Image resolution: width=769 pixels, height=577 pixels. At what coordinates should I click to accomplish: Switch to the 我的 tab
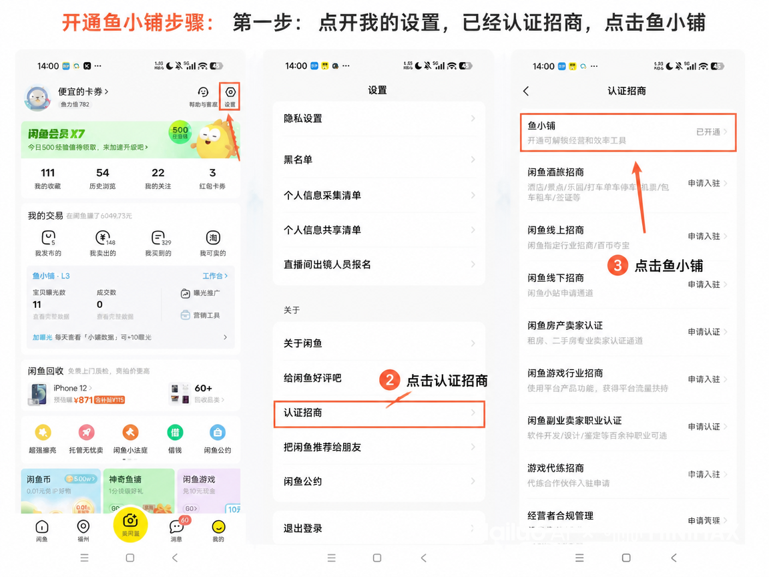click(218, 531)
